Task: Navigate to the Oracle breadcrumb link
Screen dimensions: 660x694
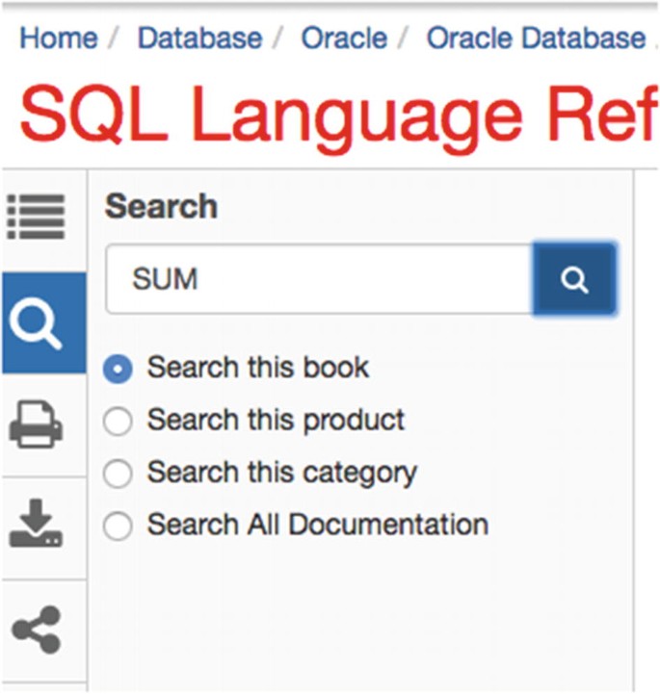Action: tap(344, 39)
